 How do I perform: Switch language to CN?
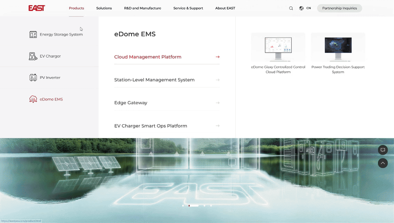[x=309, y=8]
